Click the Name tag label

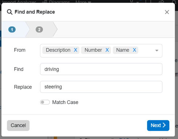tap(123, 50)
